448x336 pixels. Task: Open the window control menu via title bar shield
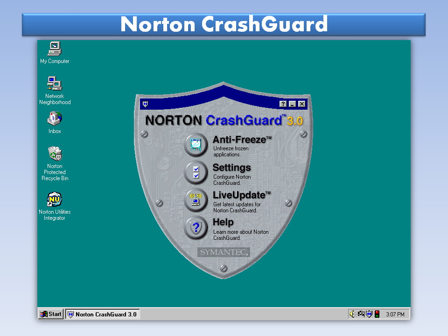pyautogui.click(x=145, y=104)
